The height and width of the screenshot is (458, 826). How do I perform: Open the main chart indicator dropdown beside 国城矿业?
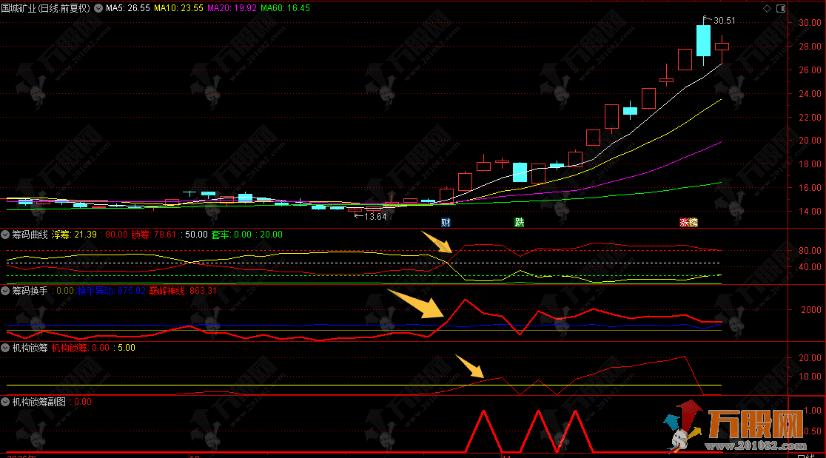tap(98, 8)
